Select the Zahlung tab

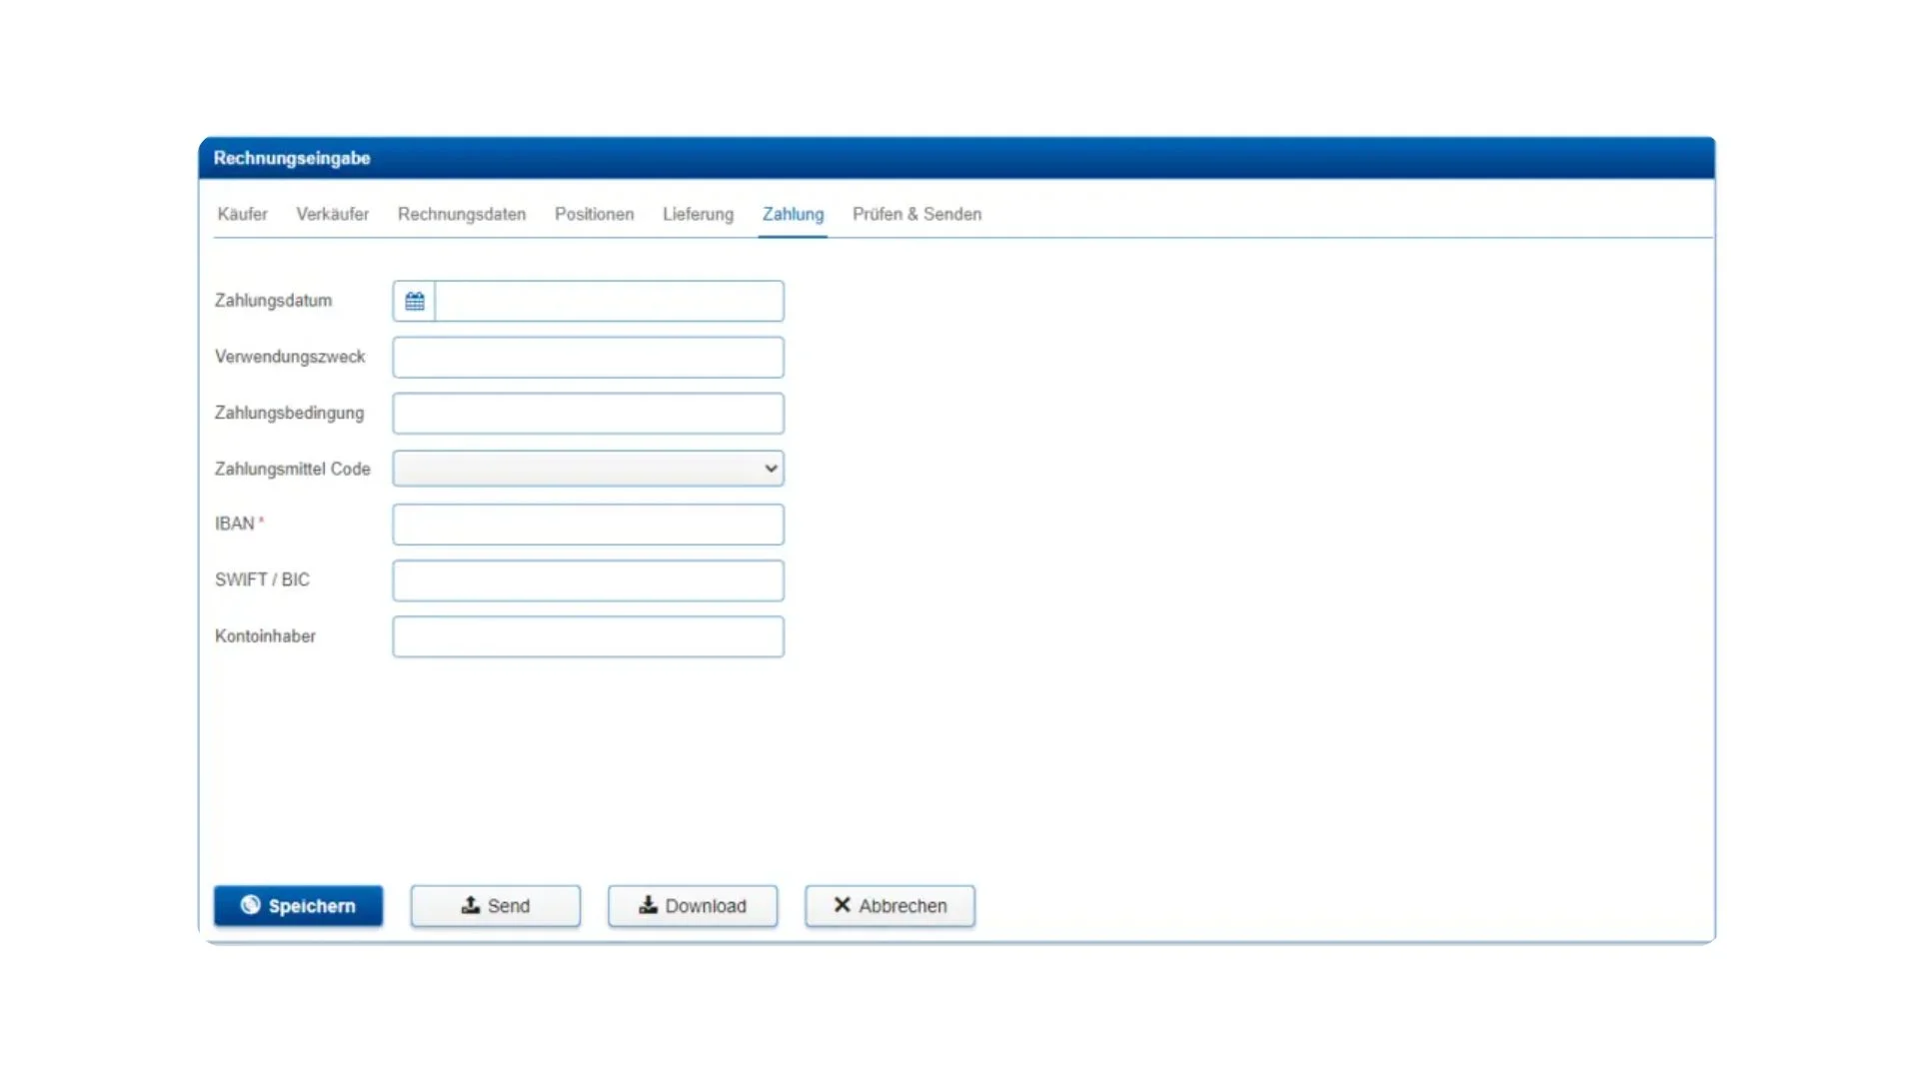point(793,214)
